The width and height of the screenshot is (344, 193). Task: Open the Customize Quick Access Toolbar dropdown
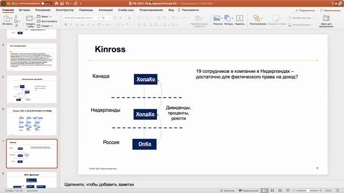pos(81,4)
